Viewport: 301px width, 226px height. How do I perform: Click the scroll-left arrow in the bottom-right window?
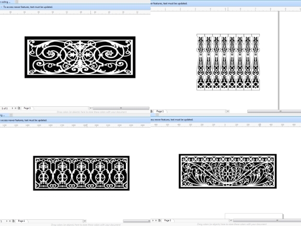pos(231,220)
